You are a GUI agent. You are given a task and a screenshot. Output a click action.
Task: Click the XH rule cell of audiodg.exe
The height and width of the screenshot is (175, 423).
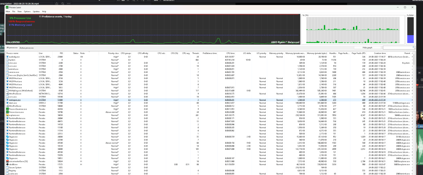[81, 57]
